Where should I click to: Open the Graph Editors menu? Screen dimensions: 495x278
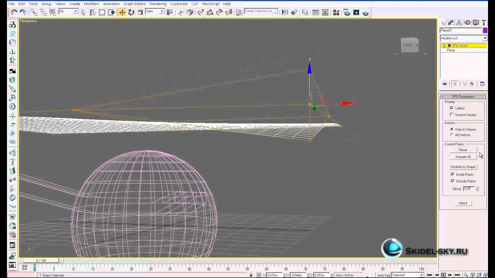[135, 4]
